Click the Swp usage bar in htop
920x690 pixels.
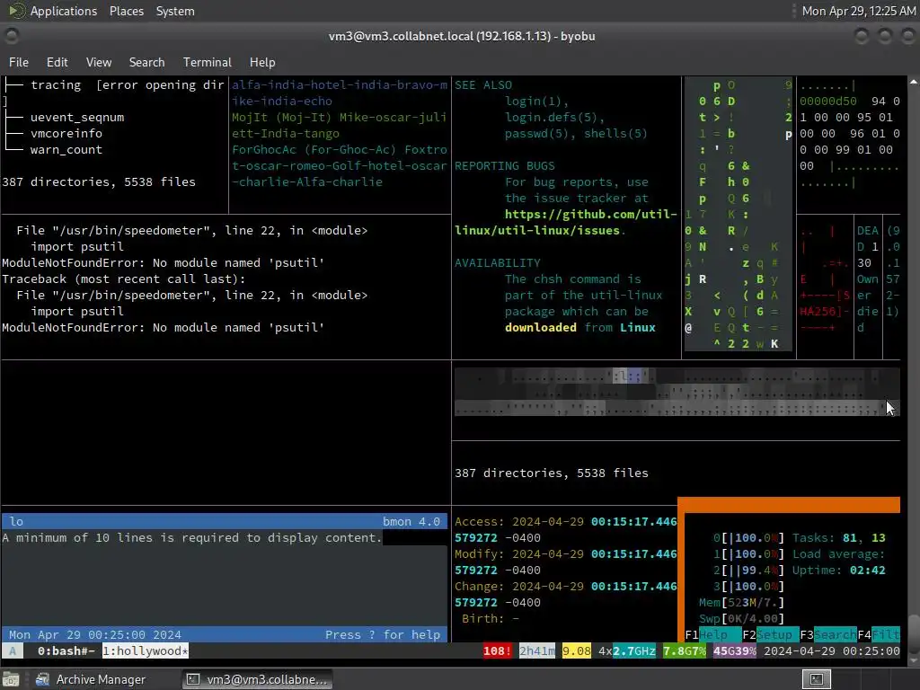tap(741, 619)
